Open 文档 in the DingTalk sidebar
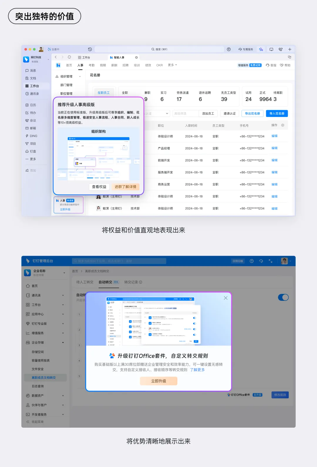Viewport: 317px width, 467px height. point(31,78)
